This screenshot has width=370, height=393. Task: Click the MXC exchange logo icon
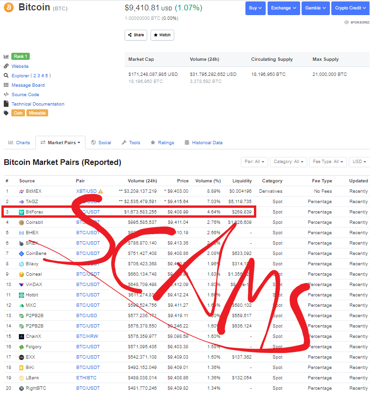[x=21, y=305]
